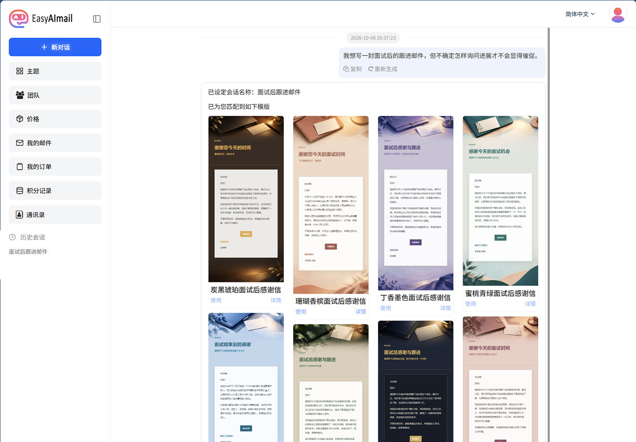Open the blue 面试结束后的感谢 template thumbnail
Screen dimensions: 636x442
246,377
